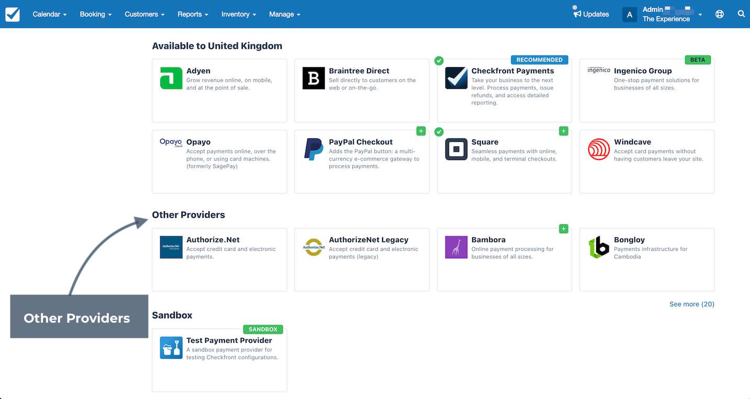The width and height of the screenshot is (750, 399).
Task: Open the PayPal Checkout title
Action: [361, 142]
